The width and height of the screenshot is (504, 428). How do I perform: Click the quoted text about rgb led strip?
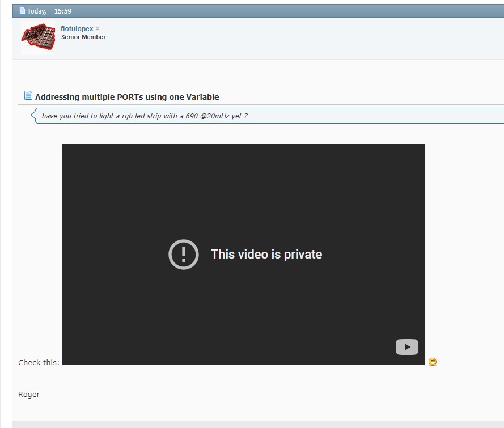tap(145, 116)
